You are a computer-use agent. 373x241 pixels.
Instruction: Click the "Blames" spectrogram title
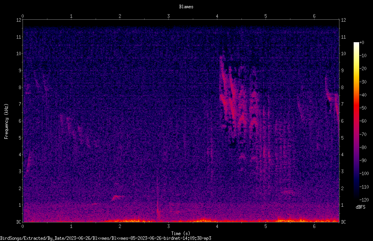coord(186,7)
